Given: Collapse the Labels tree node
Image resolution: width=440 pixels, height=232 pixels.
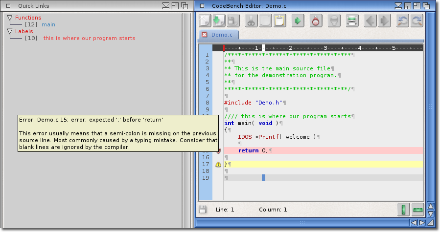Looking at the screenshot, I should [x=10, y=31].
